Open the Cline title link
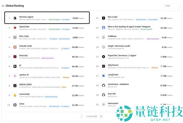This screenshot has height=123, width=183. [22, 104]
